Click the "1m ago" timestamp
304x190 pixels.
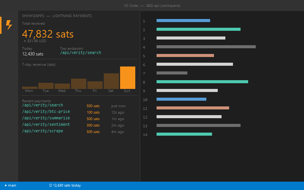118,119
